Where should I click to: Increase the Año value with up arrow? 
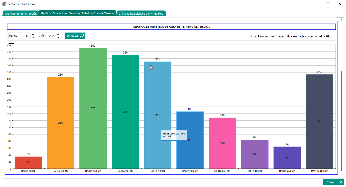[x=58, y=34]
